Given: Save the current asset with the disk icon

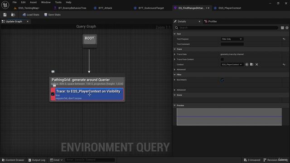Looking at the screenshot, I should pos(5,14).
